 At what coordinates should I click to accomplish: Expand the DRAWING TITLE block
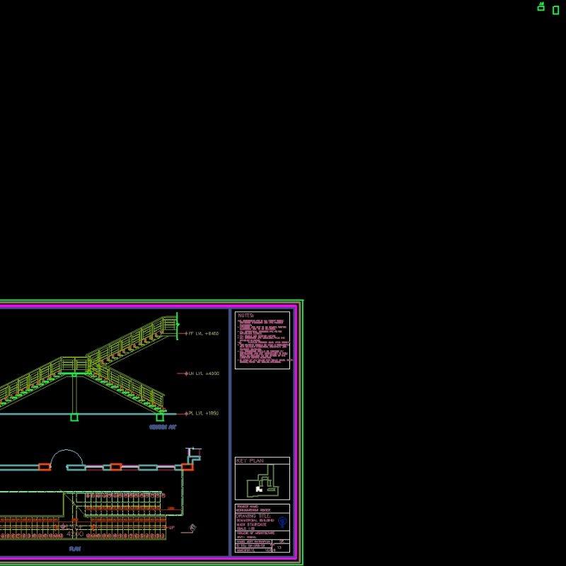coord(252,516)
